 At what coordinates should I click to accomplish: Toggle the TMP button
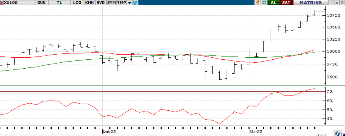tap(122, 2)
